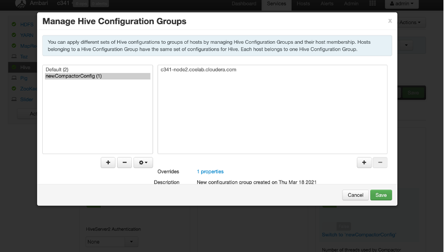The width and height of the screenshot is (444, 252).
Task: Open HiveServer2 Authentication None dropdown
Action: pyautogui.click(x=112, y=242)
